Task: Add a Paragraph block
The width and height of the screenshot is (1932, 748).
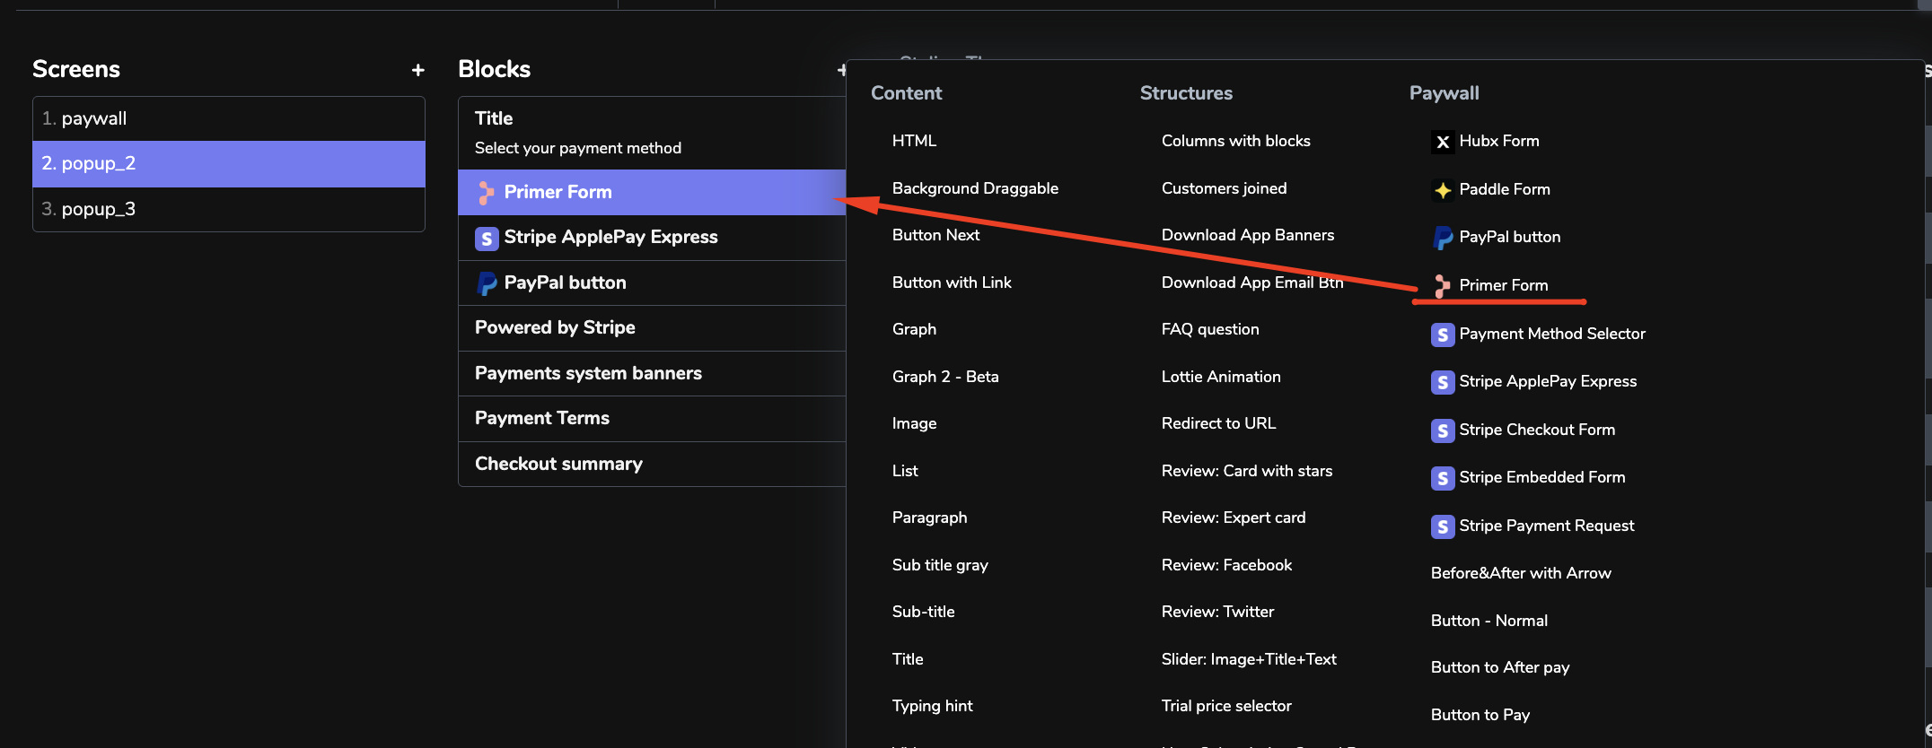Action: coord(929,518)
